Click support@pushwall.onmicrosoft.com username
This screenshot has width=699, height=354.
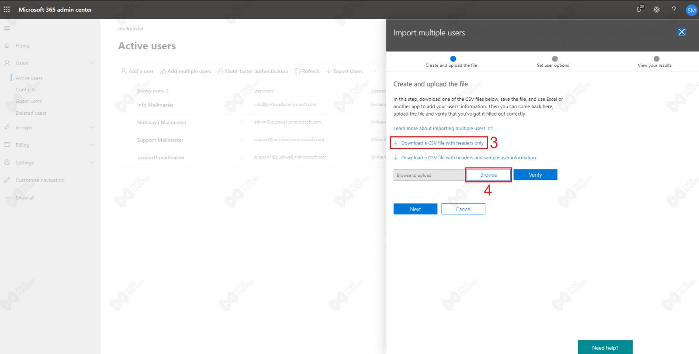289,140
